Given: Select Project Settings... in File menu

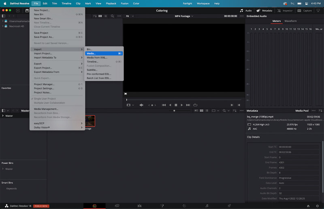Looking at the screenshot, I should pyautogui.click(x=44, y=88).
